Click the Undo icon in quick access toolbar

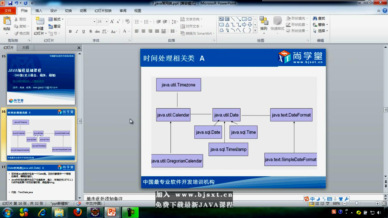tap(16, 3)
